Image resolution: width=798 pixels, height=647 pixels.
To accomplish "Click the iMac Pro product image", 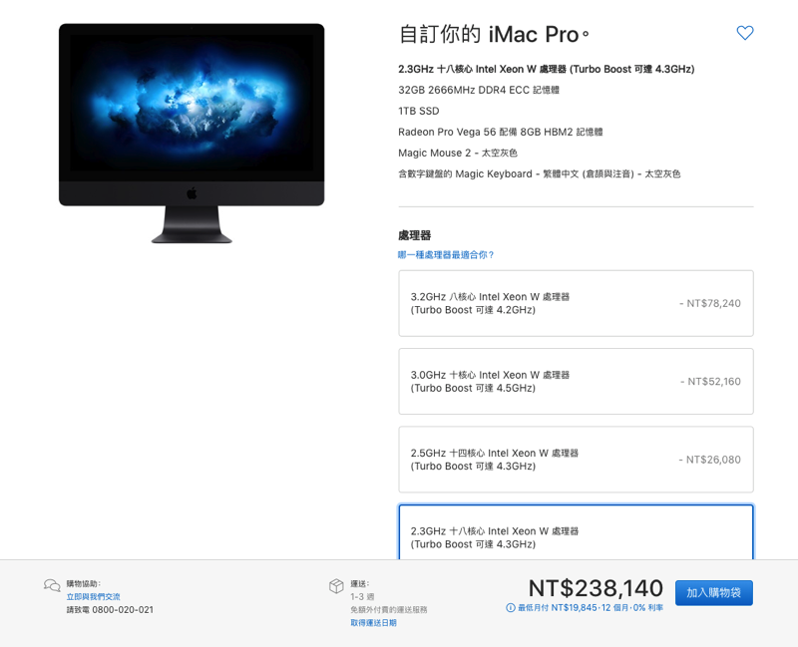I will coord(192,134).
